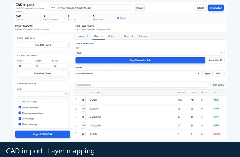This screenshot has width=240, height=157.
Task: Click the A-DIMS layer name
Action: click(93, 134)
